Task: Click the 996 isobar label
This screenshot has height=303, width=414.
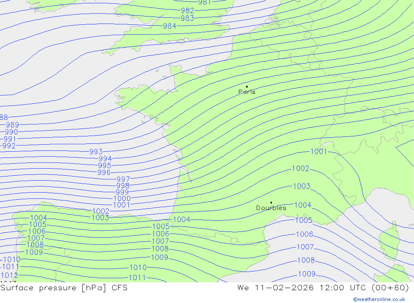Action: pyautogui.click(x=104, y=173)
